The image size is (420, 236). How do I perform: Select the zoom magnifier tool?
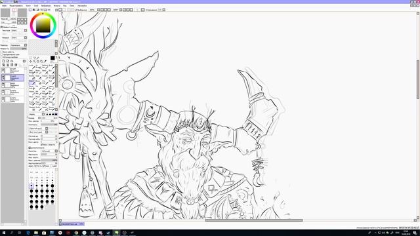(x=34, y=61)
